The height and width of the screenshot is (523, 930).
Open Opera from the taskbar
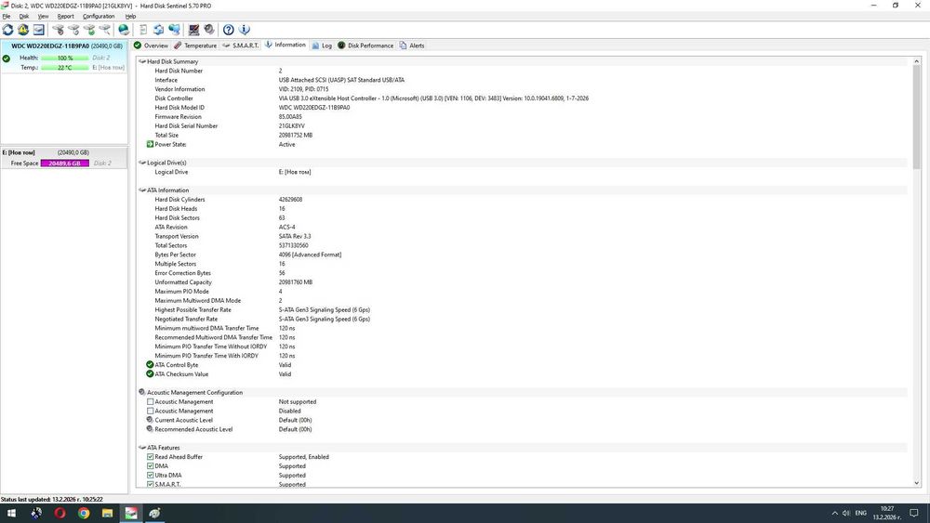[x=60, y=513]
